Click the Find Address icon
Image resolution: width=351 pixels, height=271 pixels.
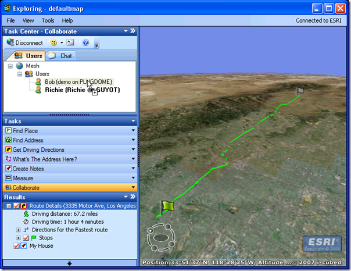pos(8,140)
